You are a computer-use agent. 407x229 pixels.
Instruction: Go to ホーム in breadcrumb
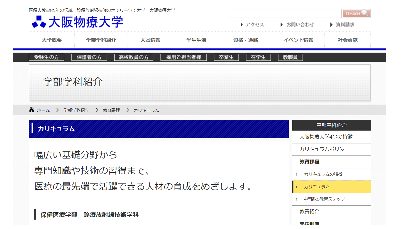pos(43,110)
